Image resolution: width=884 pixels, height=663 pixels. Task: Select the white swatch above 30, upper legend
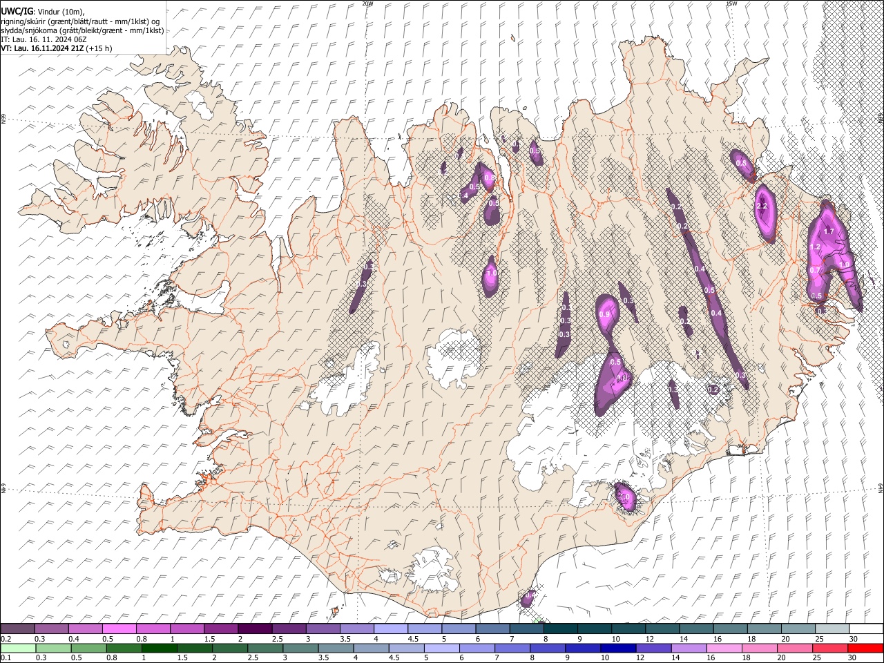tap(866, 628)
